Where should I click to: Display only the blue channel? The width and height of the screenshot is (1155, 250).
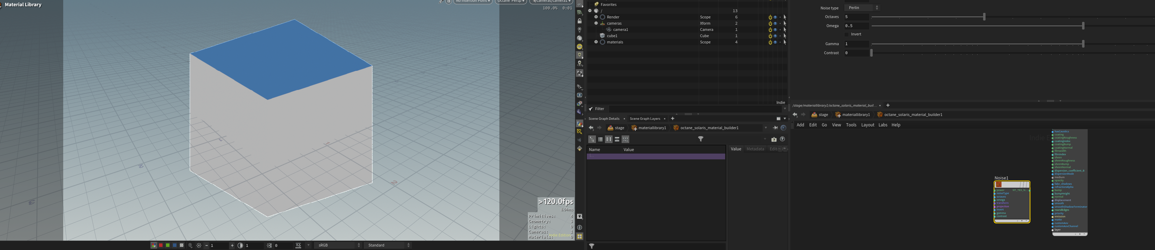[x=175, y=245]
